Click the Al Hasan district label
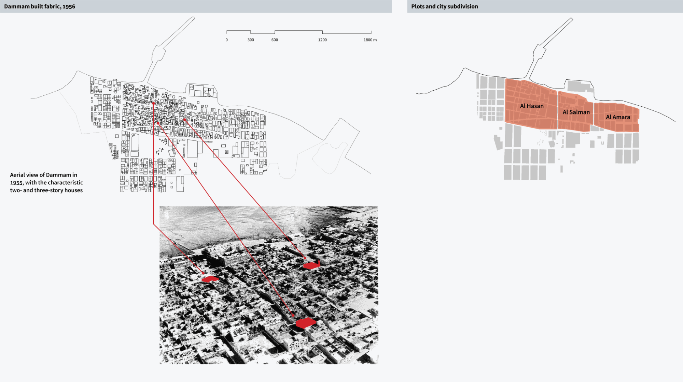Viewport: 683px width, 382px height. (532, 106)
